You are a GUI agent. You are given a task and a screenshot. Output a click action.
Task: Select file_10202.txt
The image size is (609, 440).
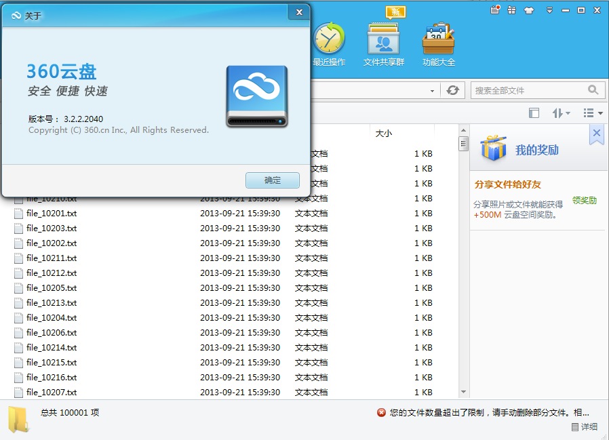pyautogui.click(x=52, y=243)
